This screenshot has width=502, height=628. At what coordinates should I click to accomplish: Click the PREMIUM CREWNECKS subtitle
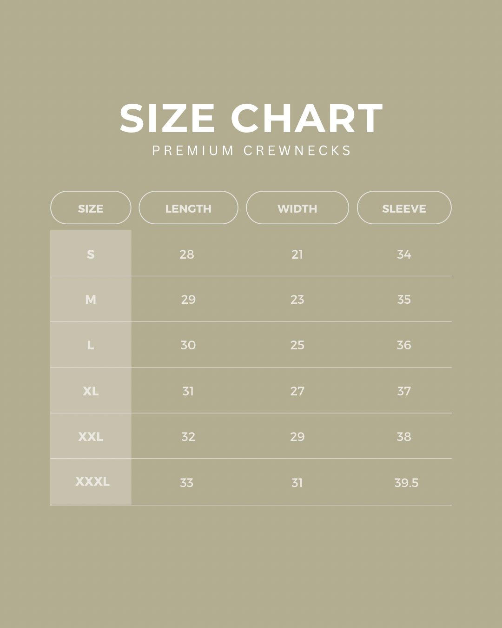[x=251, y=151]
